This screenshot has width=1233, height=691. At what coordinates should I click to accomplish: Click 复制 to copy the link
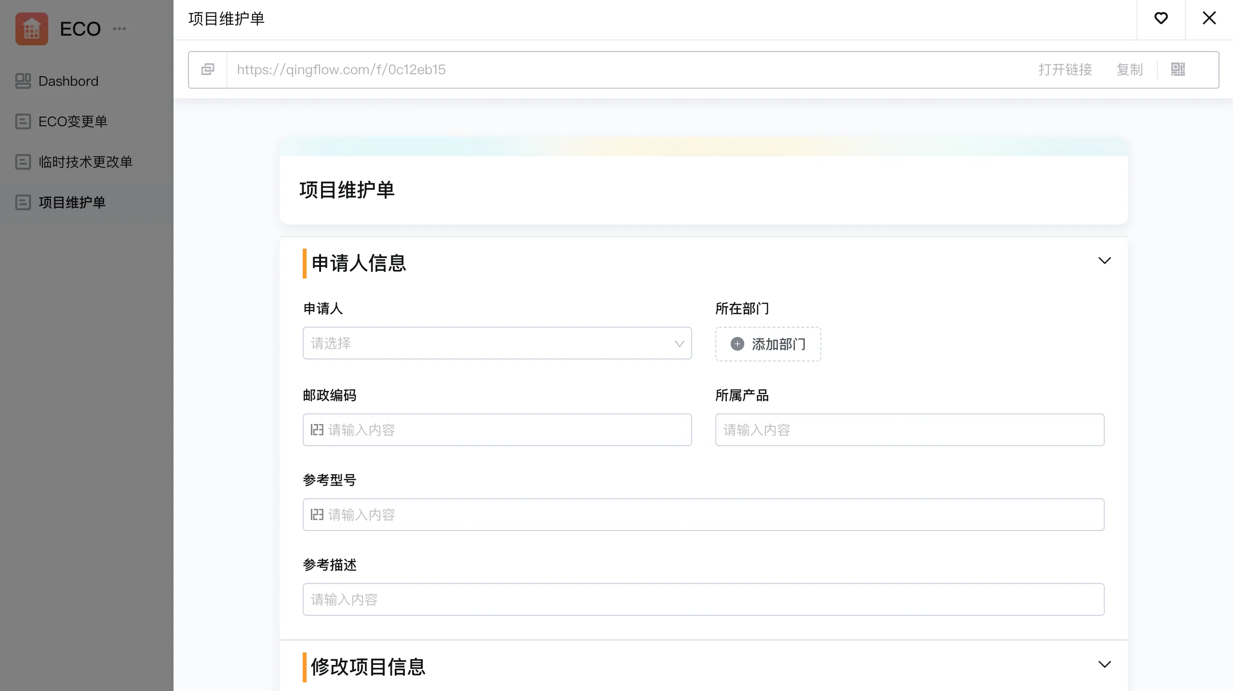[1129, 69]
